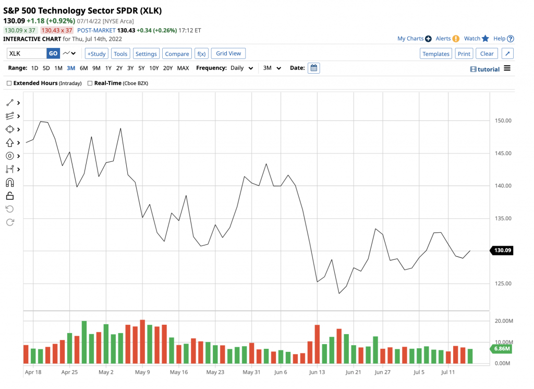
Task: Pick the circled-zero annotation tool
Action: pos(10,156)
